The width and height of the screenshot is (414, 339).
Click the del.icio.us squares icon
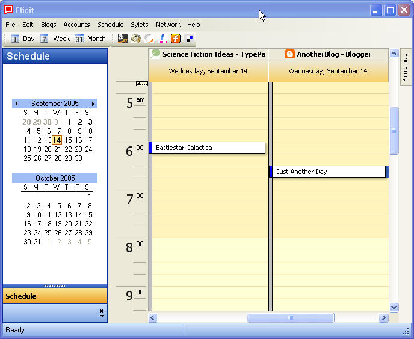click(190, 39)
